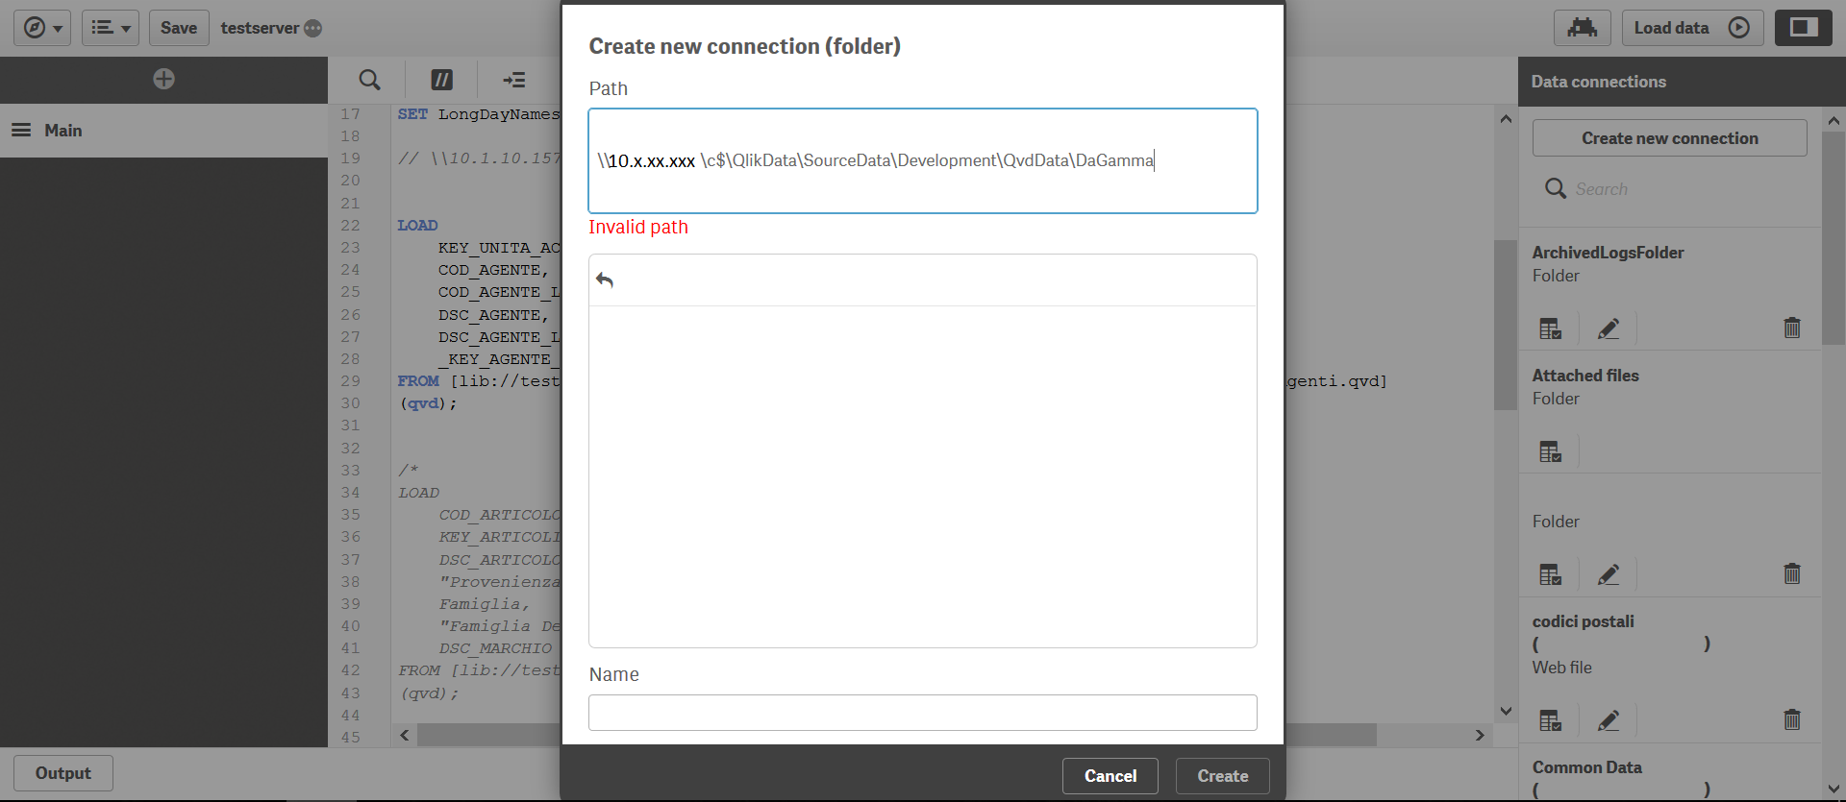1846x802 pixels.
Task: Click the Path text field
Action: coord(922,160)
